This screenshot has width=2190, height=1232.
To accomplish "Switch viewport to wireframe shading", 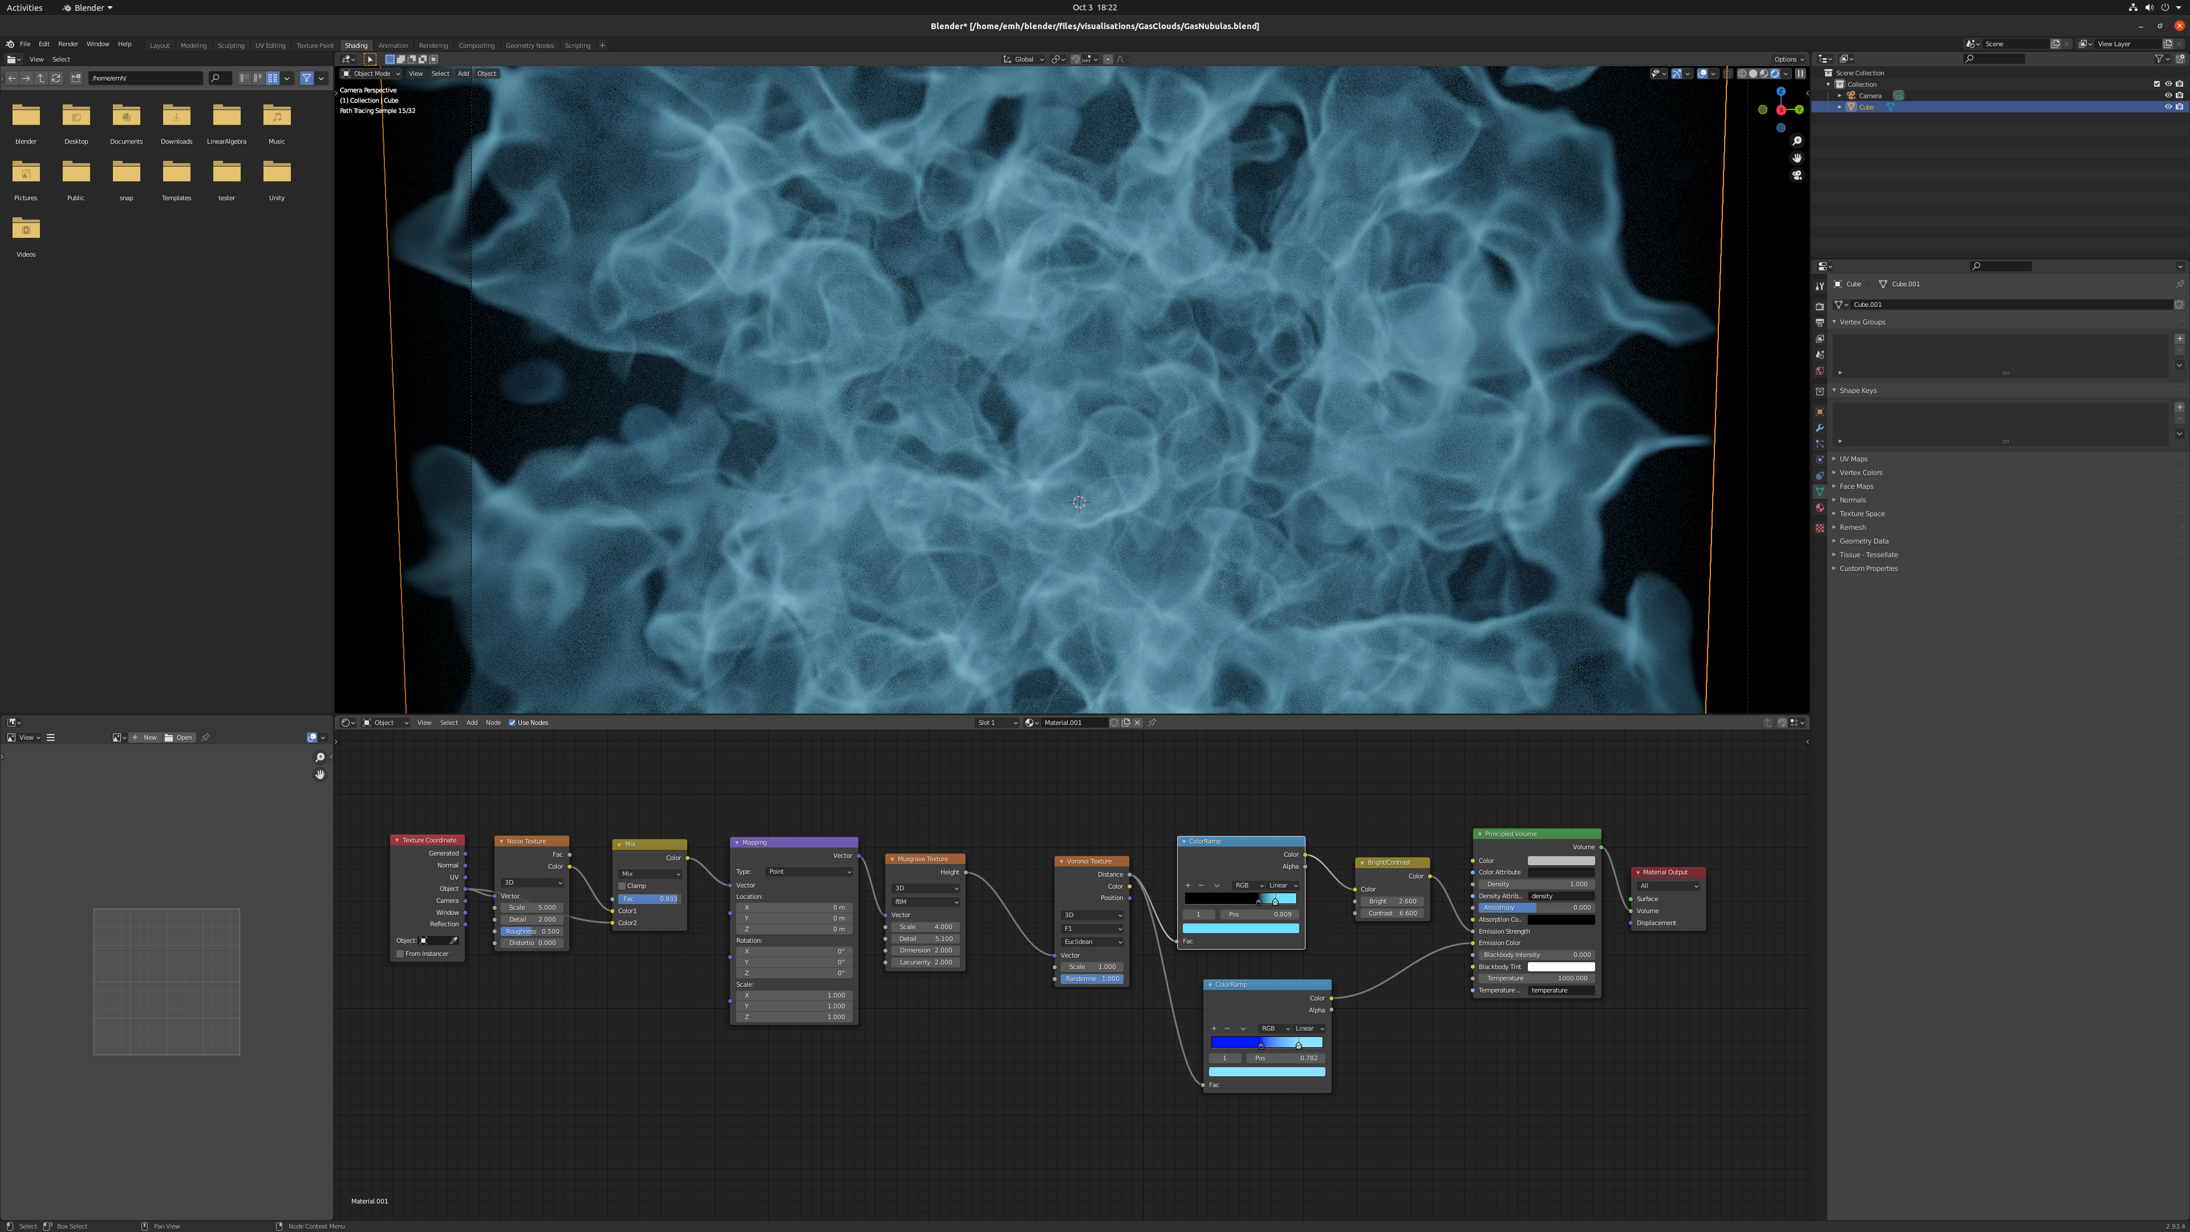I will tap(1742, 73).
